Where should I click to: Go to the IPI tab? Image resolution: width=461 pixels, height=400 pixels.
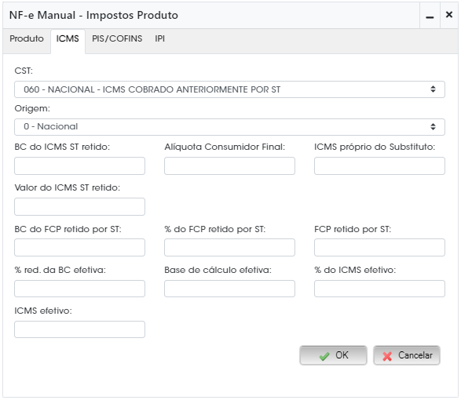coord(159,38)
